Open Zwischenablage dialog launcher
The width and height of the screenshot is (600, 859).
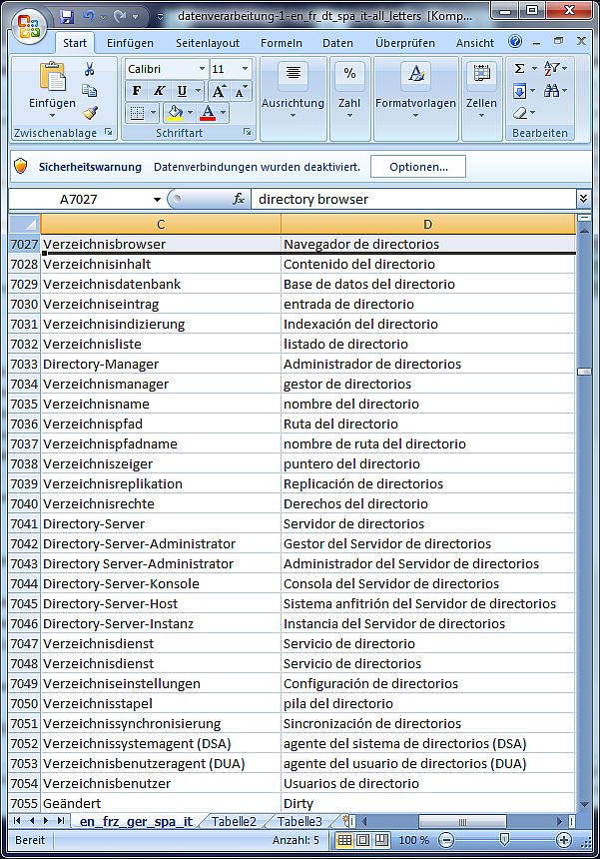click(x=109, y=132)
